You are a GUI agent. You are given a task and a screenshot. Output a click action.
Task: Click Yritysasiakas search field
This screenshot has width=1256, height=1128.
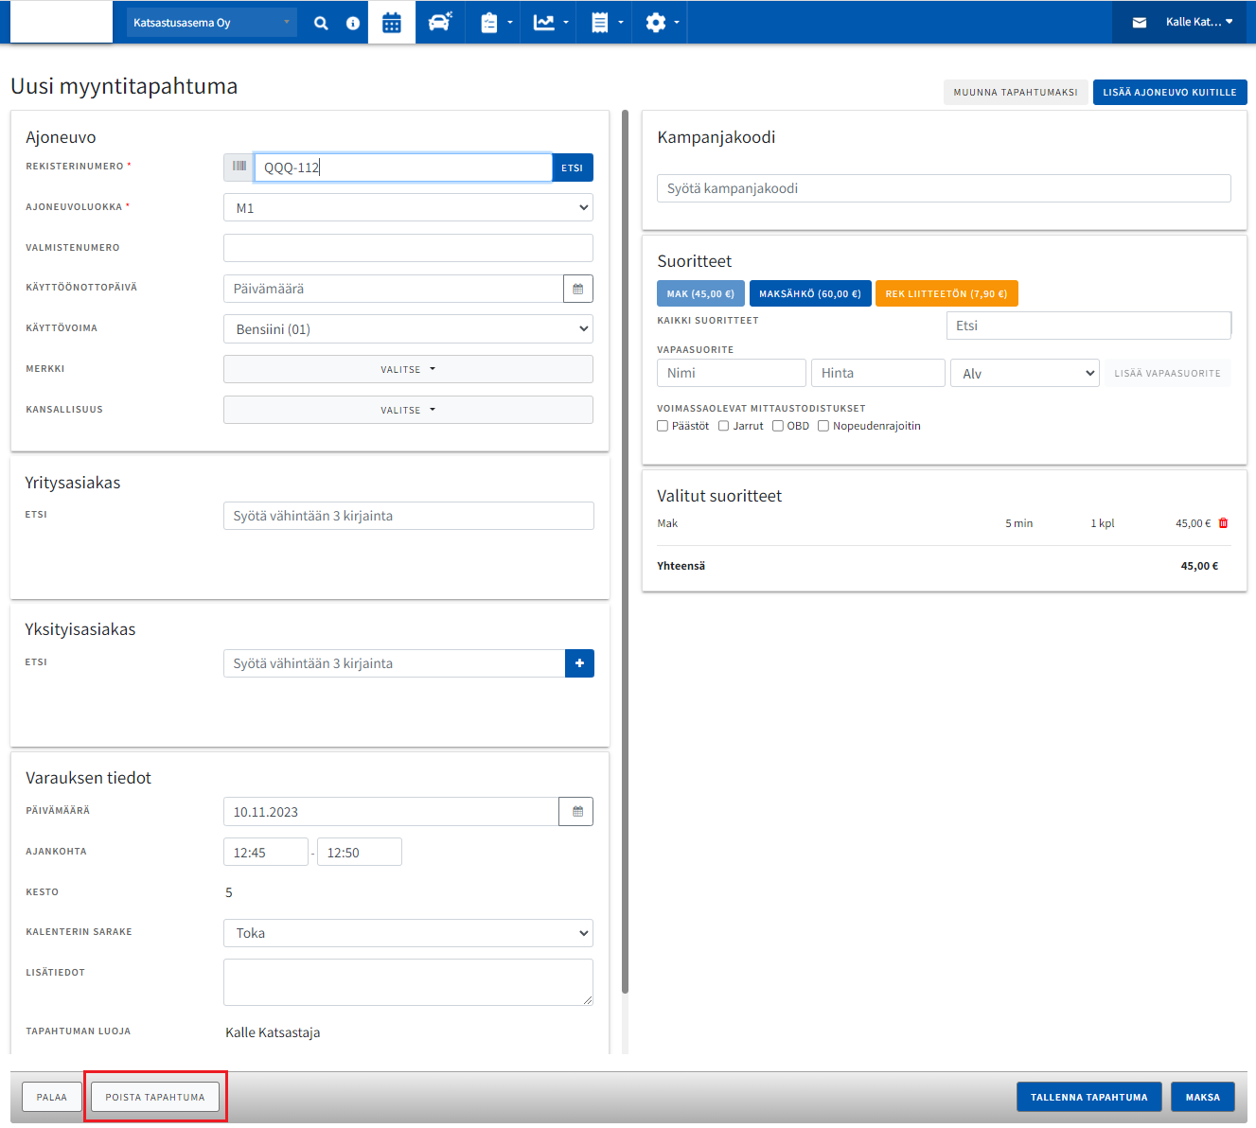tap(408, 516)
